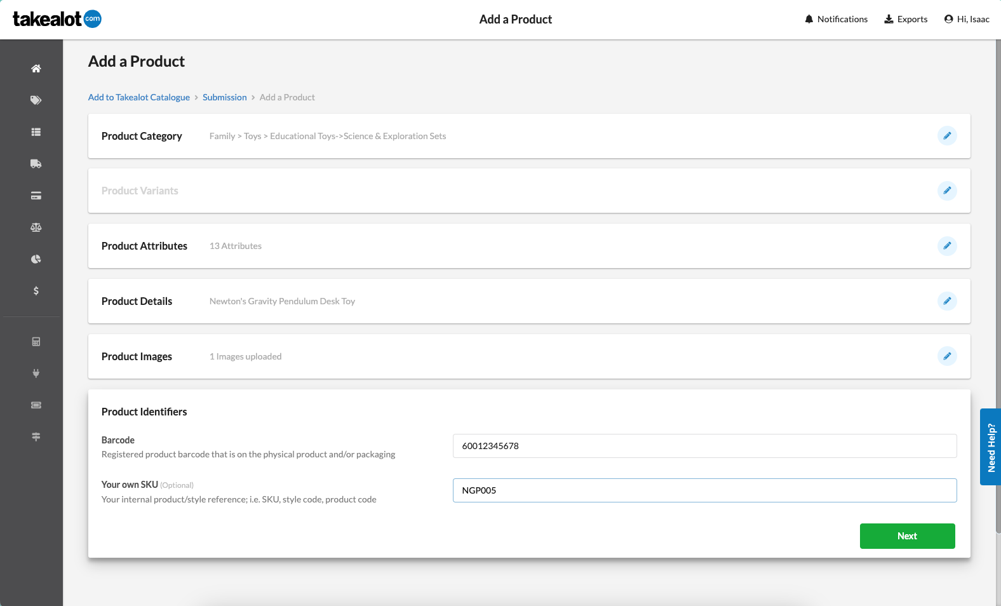Expand Product Attributes with pencil icon
Viewport: 1001px width, 606px height.
(947, 246)
